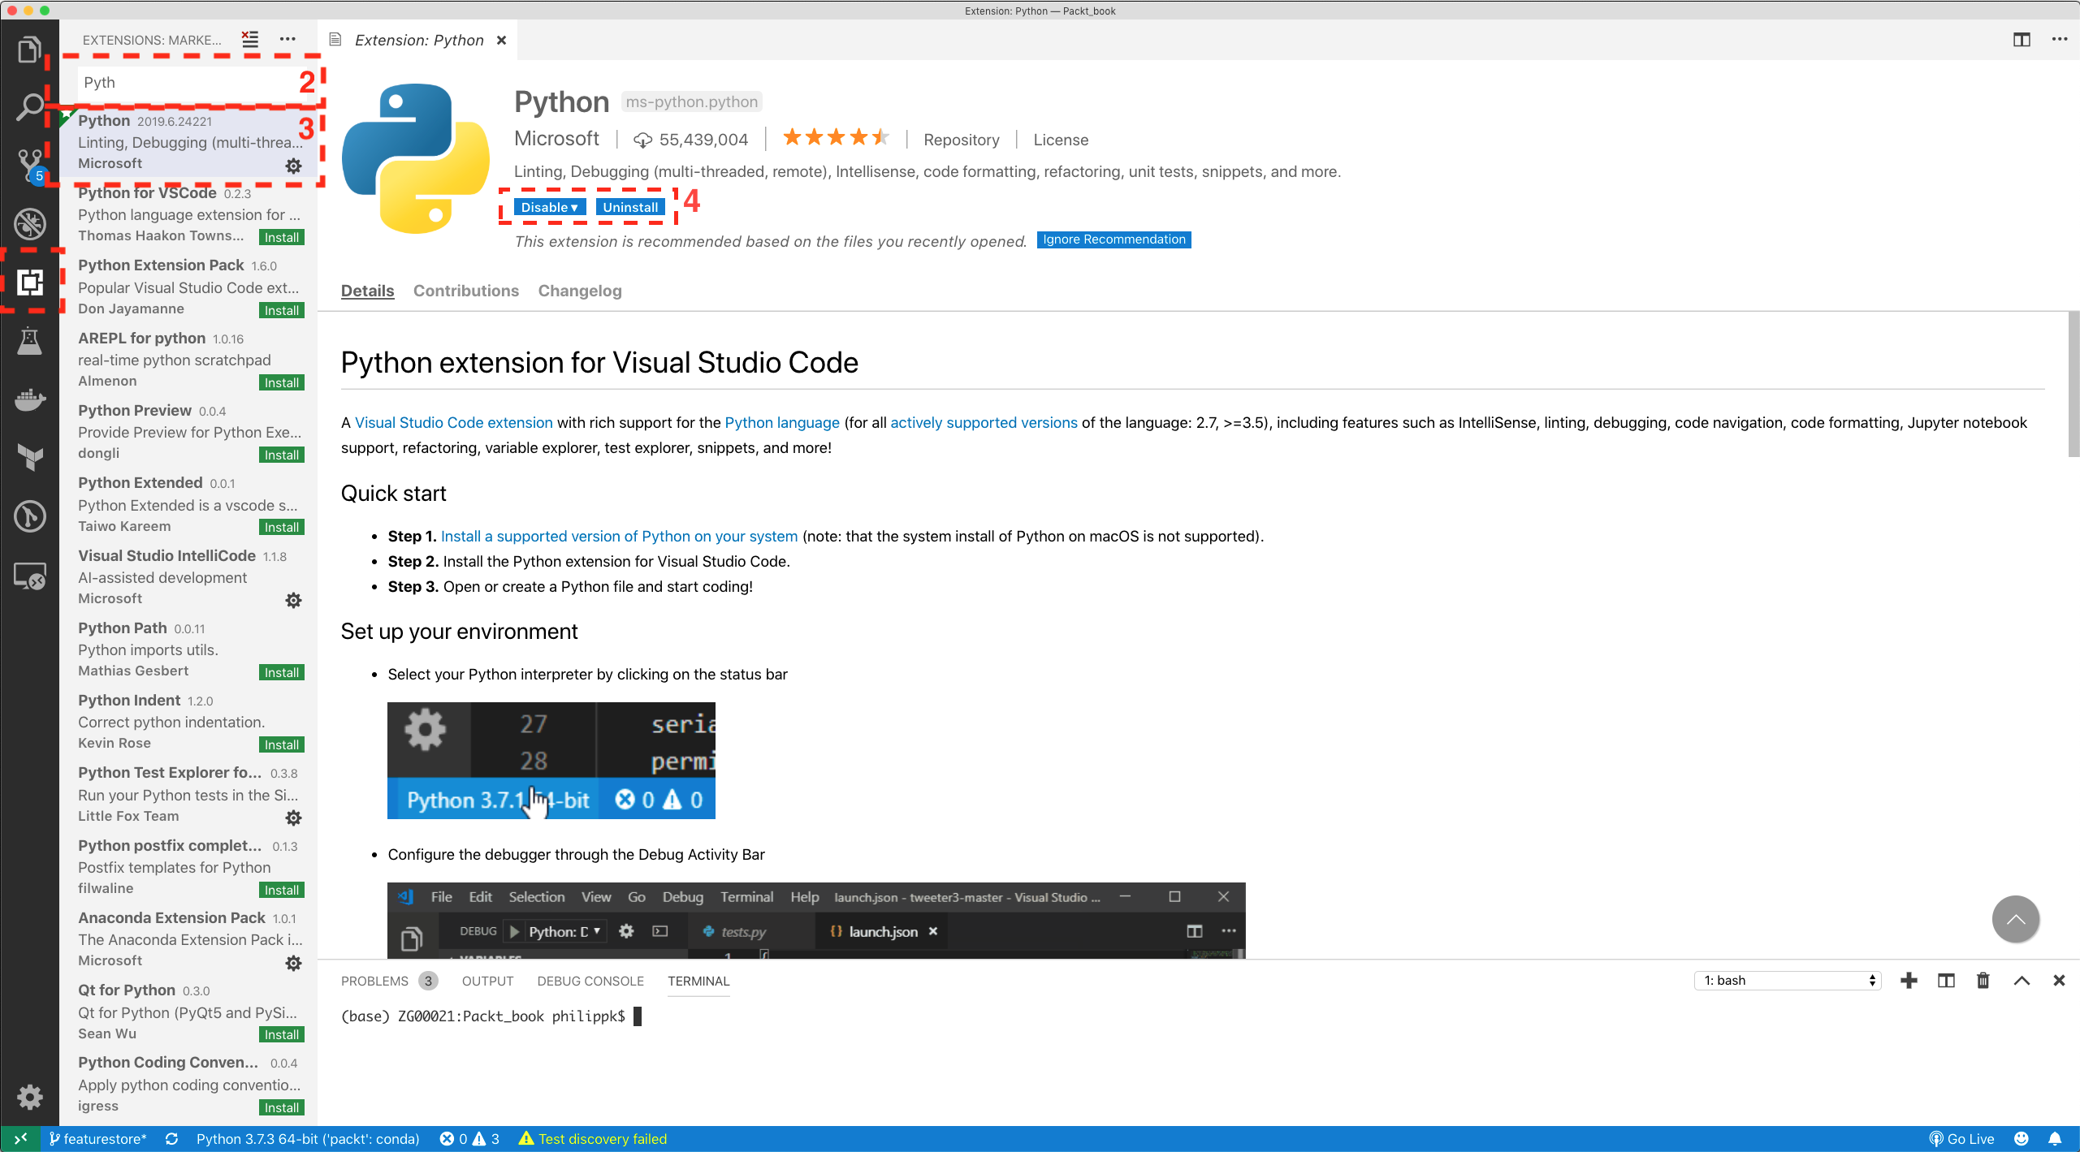Open the GitLens view icon
The width and height of the screenshot is (2080, 1152).
[x=29, y=516]
